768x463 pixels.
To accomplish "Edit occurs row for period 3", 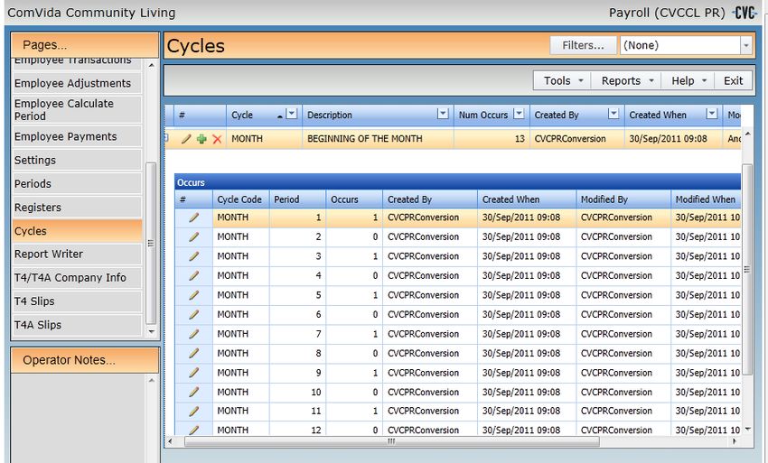I will point(194,256).
